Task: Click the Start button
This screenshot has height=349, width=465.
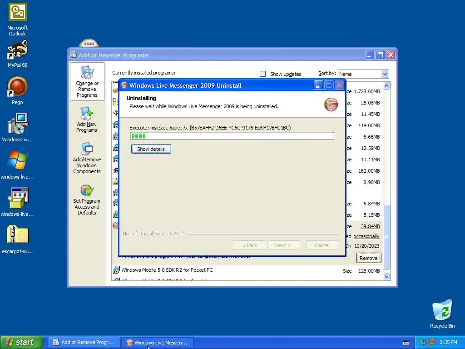Action: pyautogui.click(x=21, y=343)
